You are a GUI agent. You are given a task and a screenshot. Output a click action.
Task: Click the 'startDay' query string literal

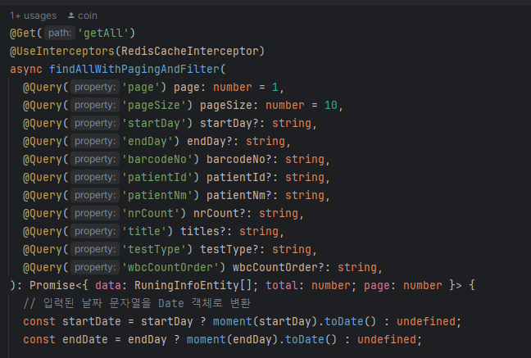pyautogui.click(x=154, y=123)
